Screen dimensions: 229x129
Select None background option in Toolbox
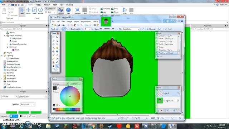click(33, 116)
